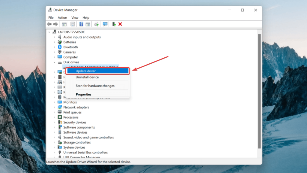
Task: Click the red Uninstall device toolbar icon
Action: click(x=120, y=24)
